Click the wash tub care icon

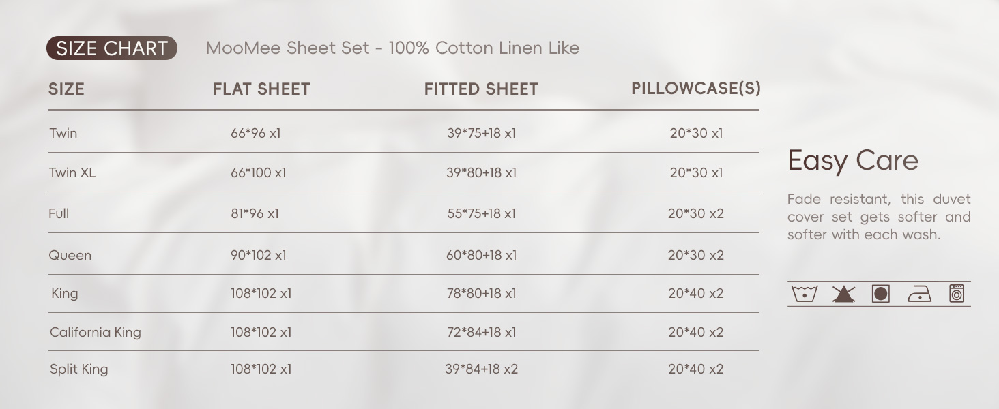[x=805, y=294]
